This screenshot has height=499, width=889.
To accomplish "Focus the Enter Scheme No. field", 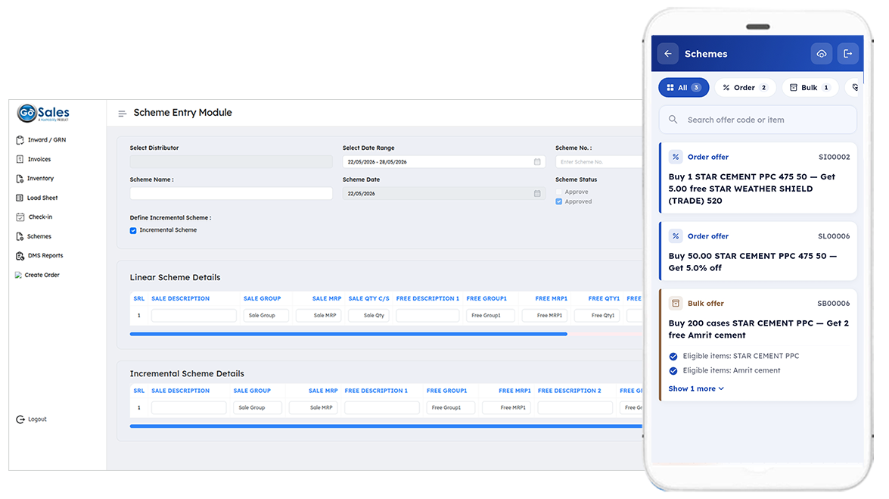I will pos(598,162).
